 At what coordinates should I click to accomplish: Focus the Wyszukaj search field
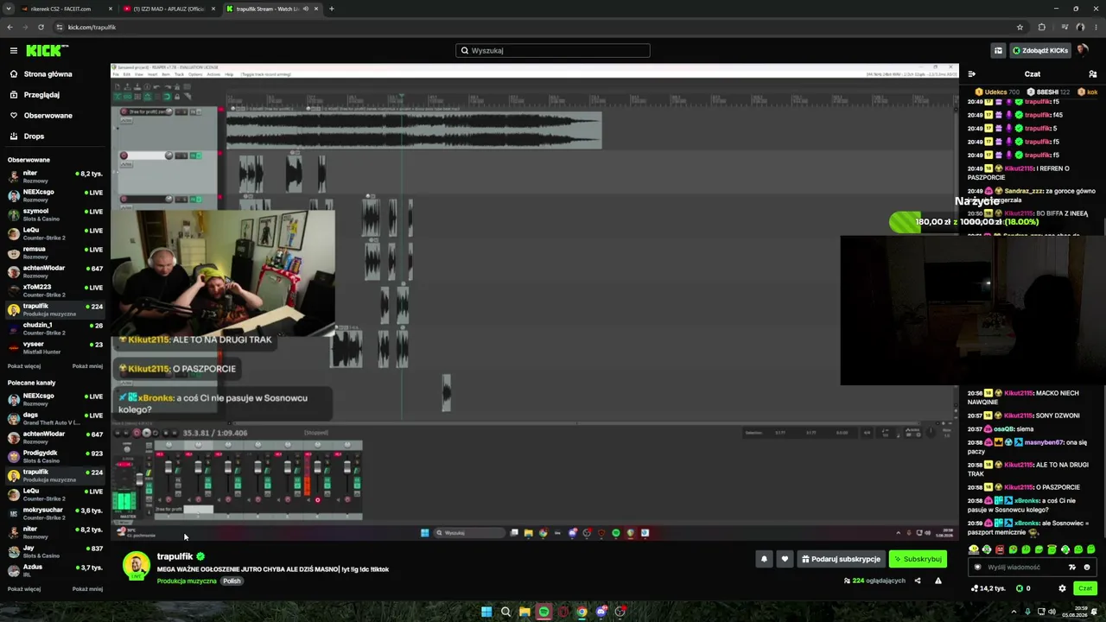(x=553, y=50)
